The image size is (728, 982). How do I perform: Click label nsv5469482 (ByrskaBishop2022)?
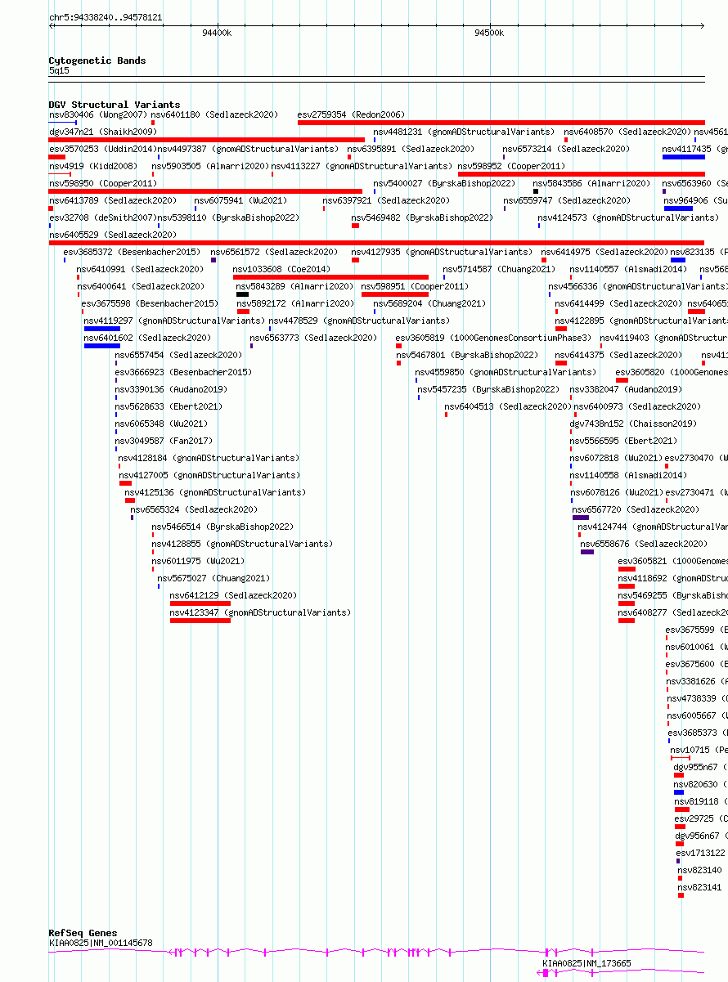click(422, 217)
